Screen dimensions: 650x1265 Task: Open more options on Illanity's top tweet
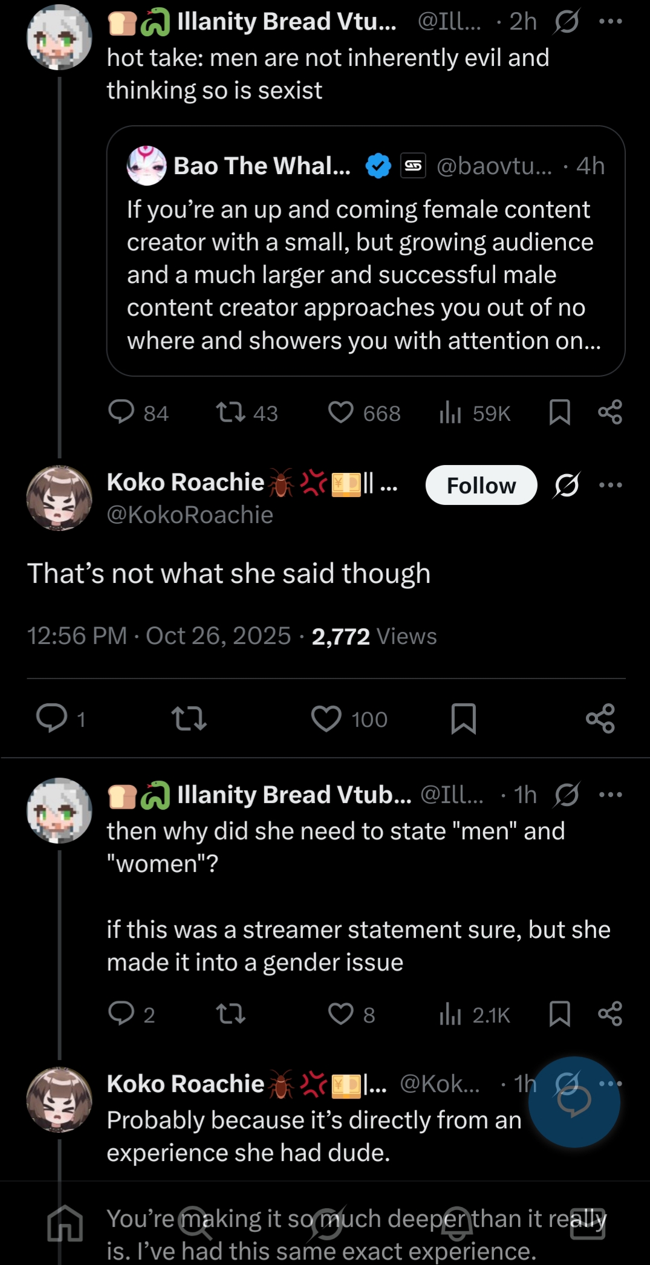point(610,22)
